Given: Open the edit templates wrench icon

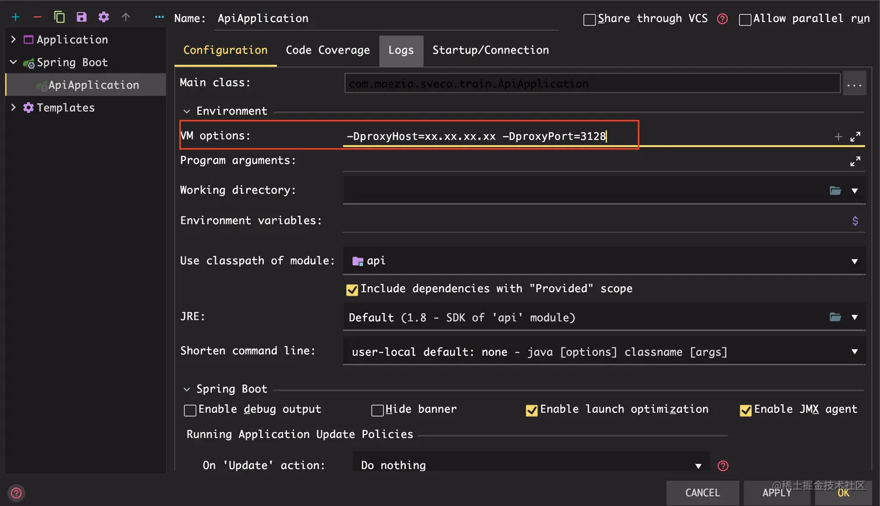Looking at the screenshot, I should (104, 17).
